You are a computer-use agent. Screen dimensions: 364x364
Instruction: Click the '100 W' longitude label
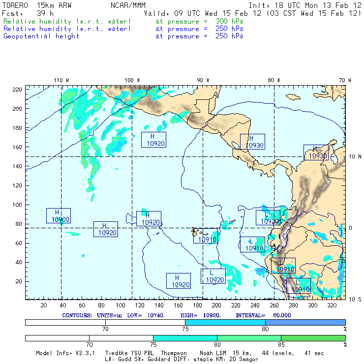[x=132, y=80]
